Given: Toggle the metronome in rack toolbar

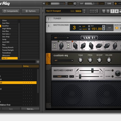Looking at the screenshot, I should [117, 11].
